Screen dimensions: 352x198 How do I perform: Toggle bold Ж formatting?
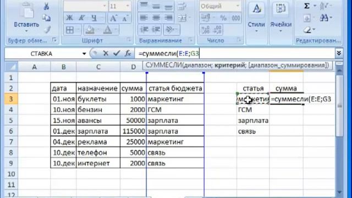coord(69,18)
